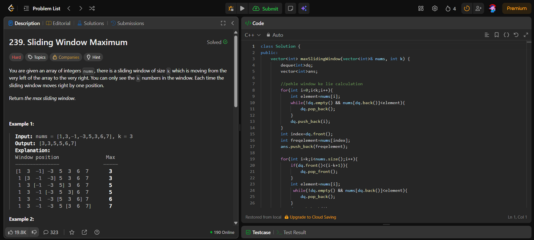
Task: Toggle the Auto lock setting
Action: [275, 35]
